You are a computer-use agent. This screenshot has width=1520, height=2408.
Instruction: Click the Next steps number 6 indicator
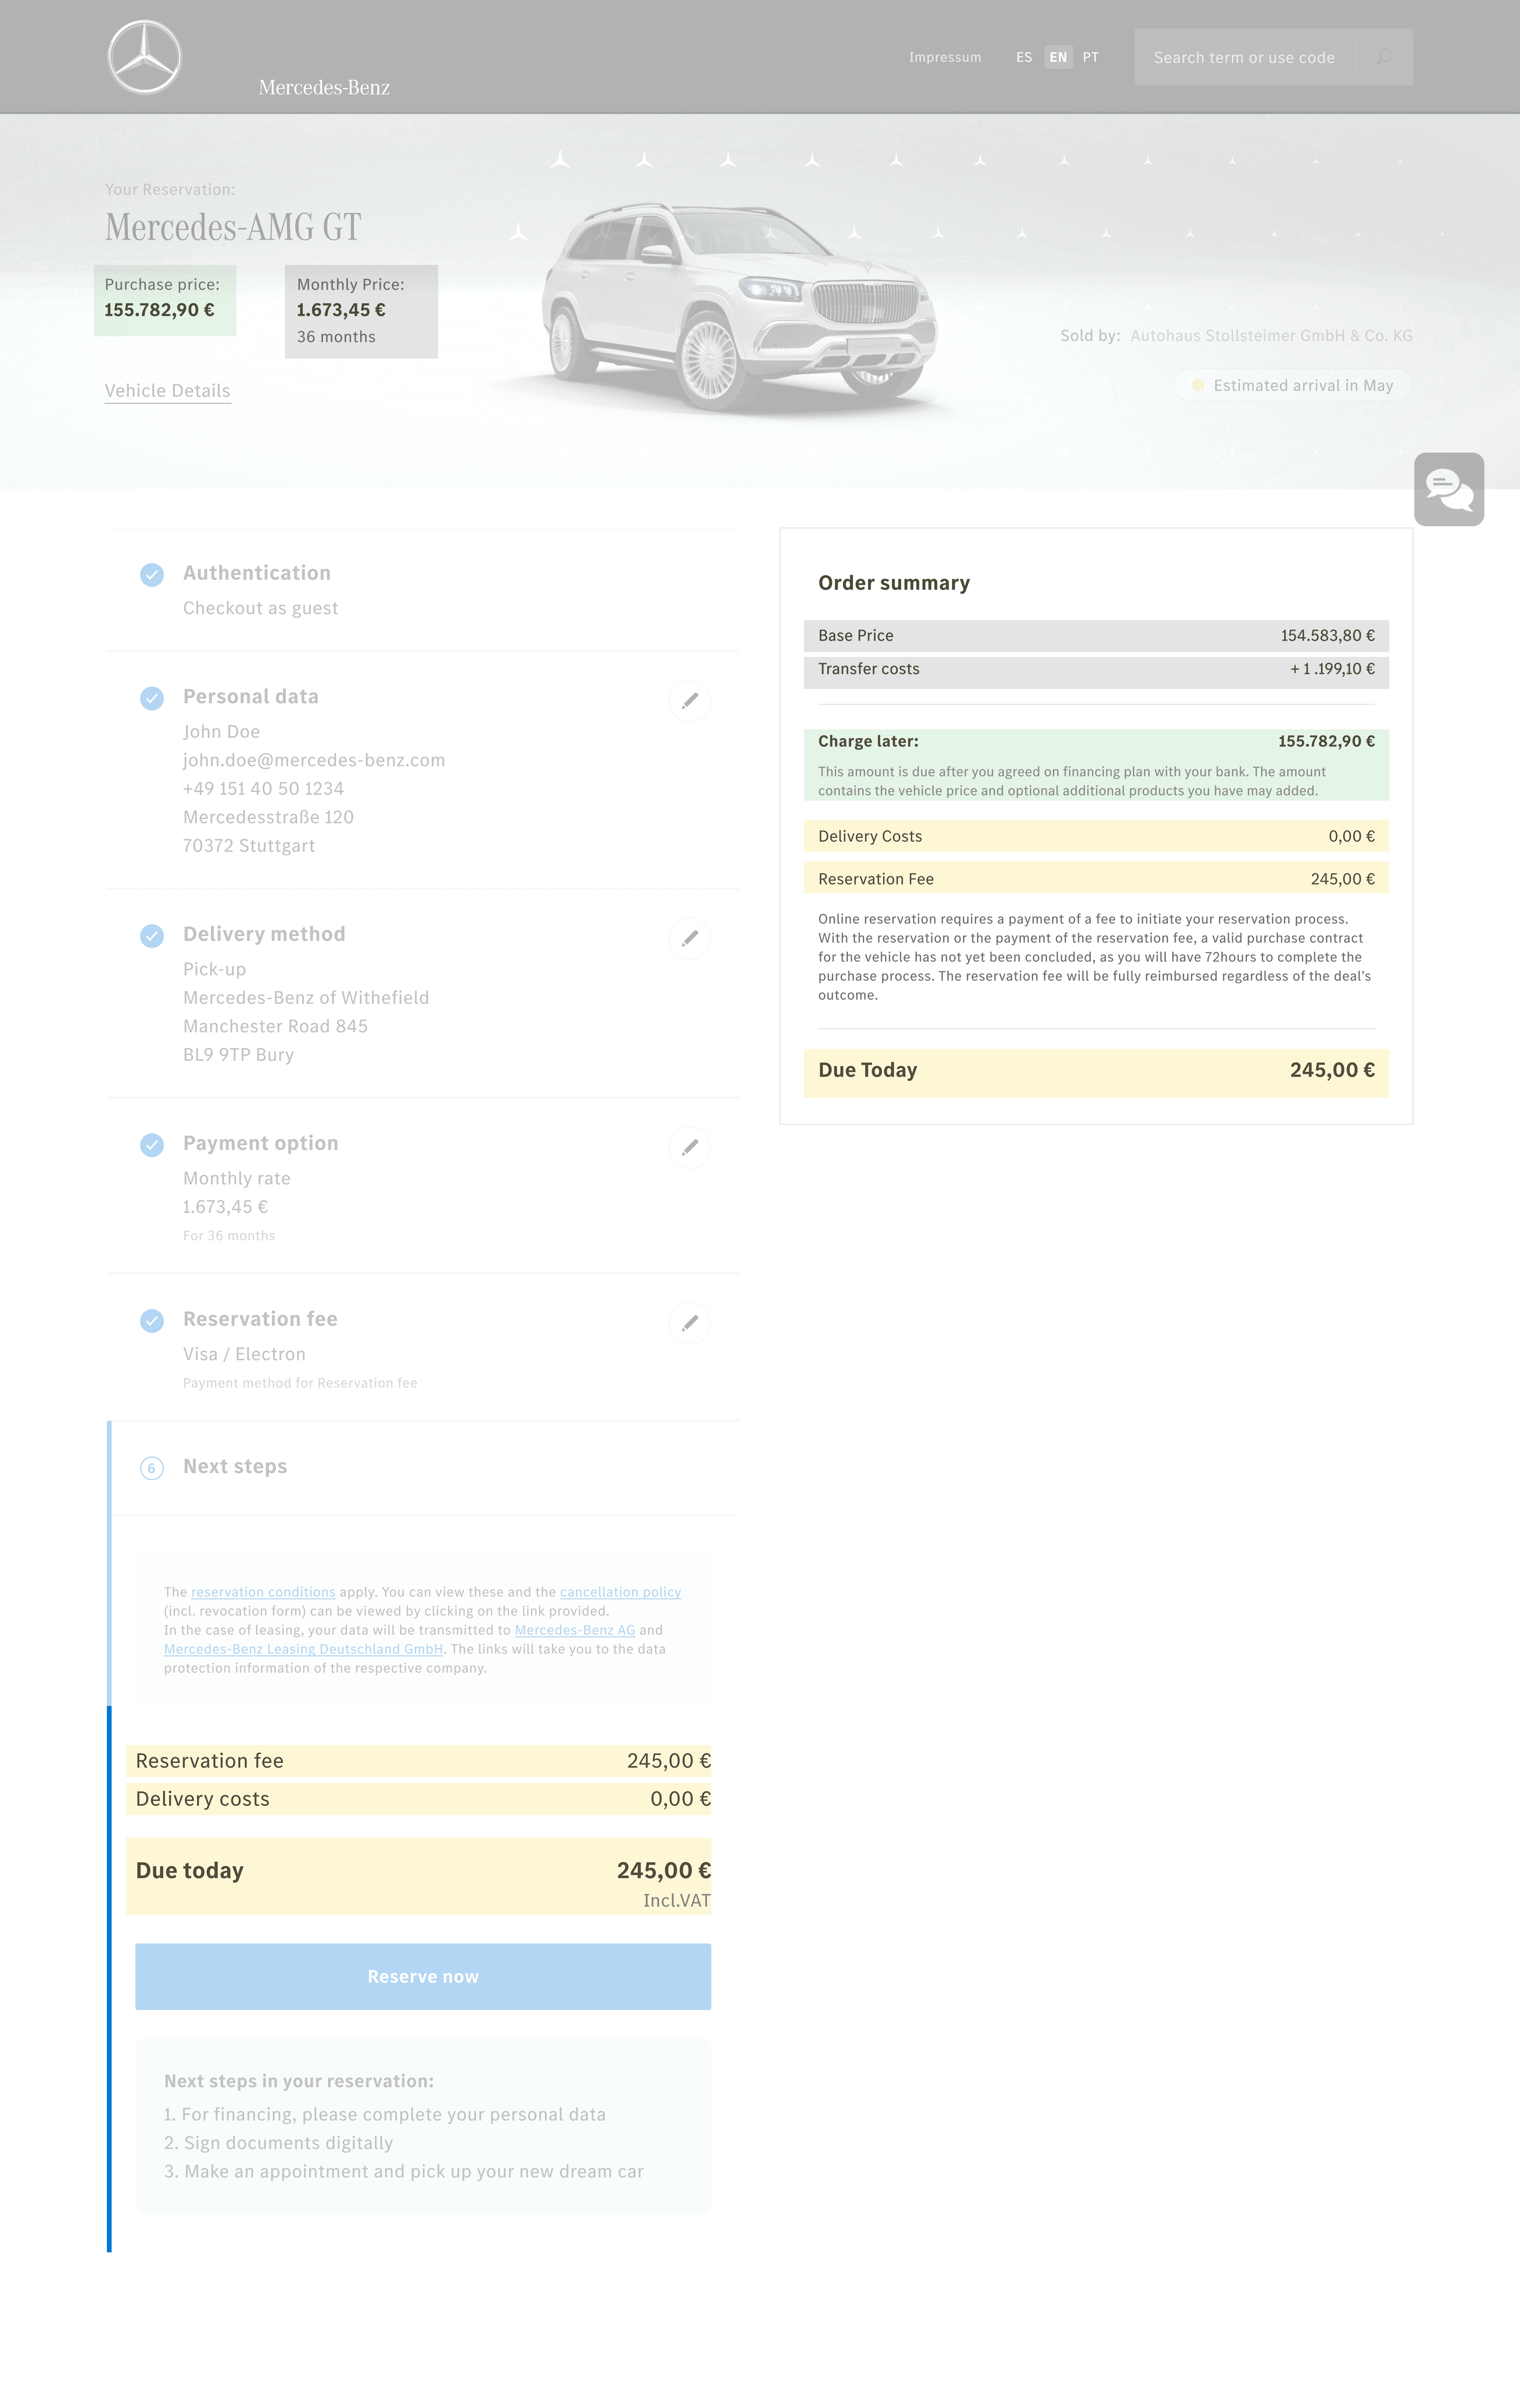coord(152,1468)
